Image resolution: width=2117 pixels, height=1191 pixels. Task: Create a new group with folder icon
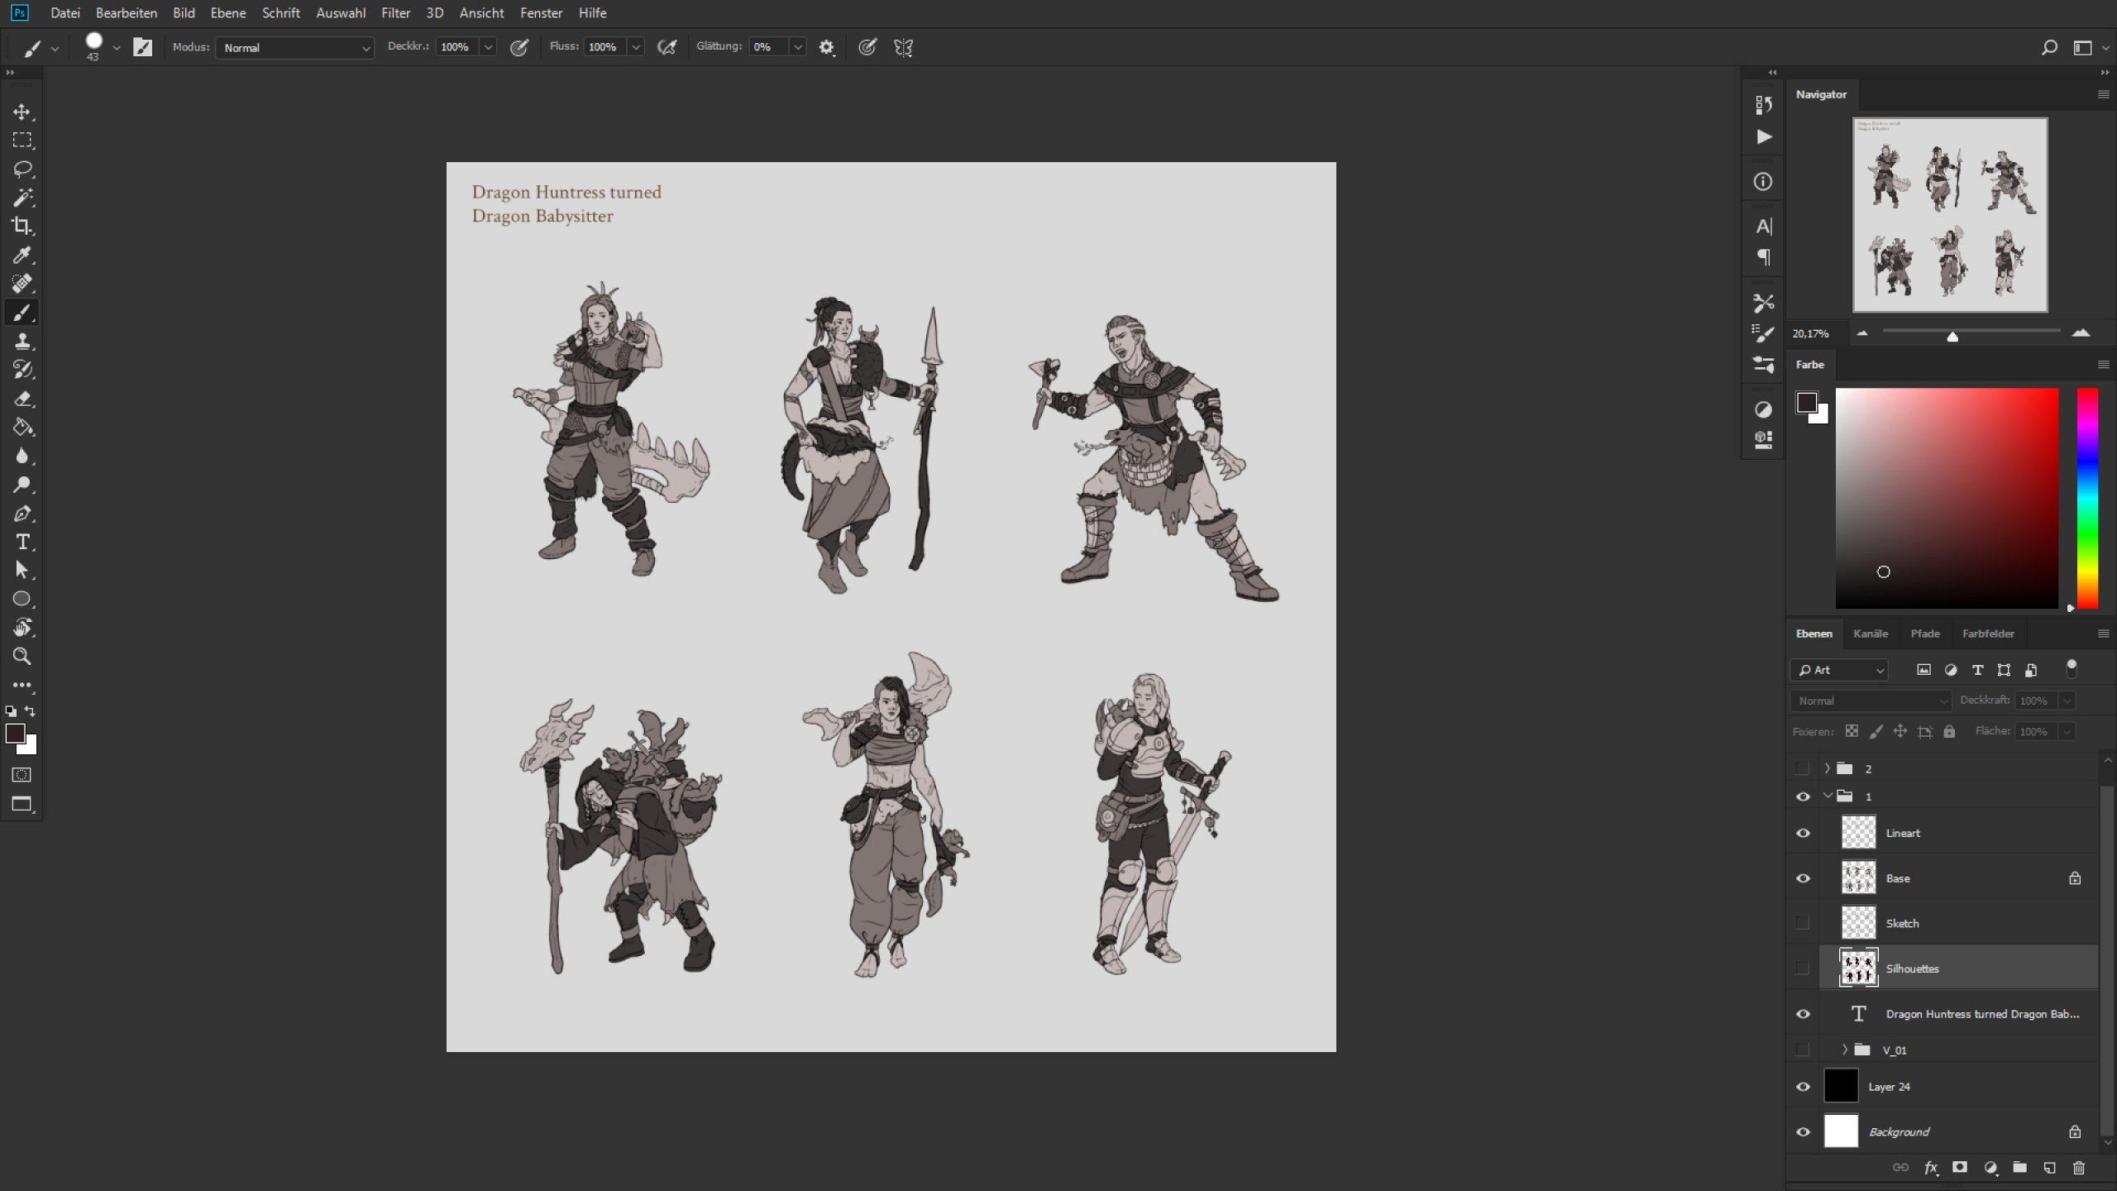pos(2019,1167)
